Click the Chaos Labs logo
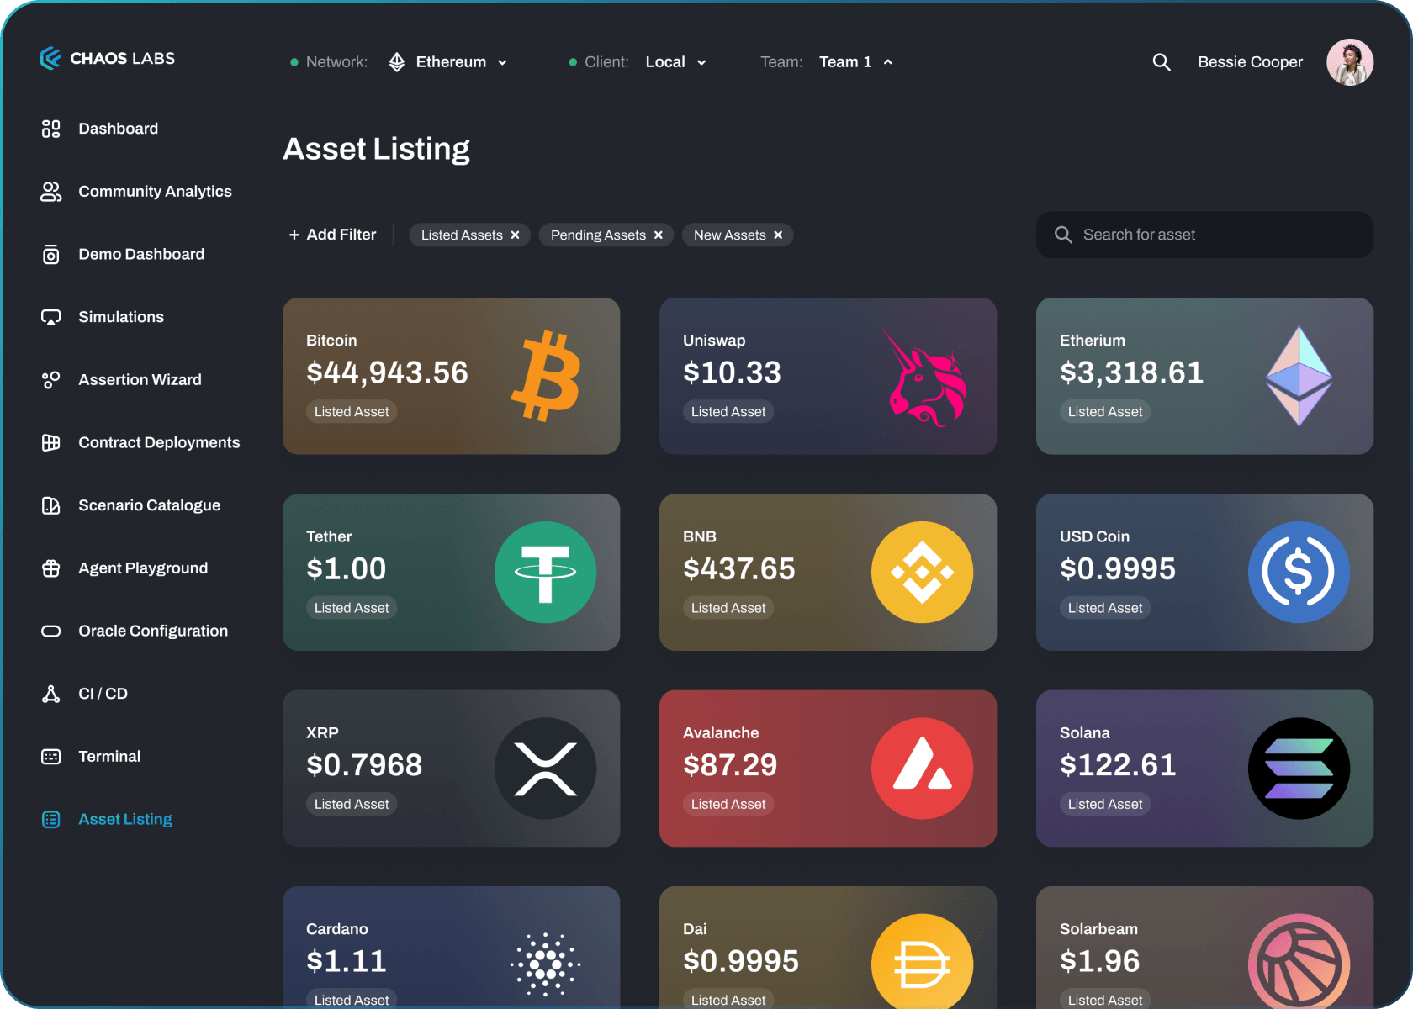The image size is (1413, 1009). pyautogui.click(x=108, y=58)
